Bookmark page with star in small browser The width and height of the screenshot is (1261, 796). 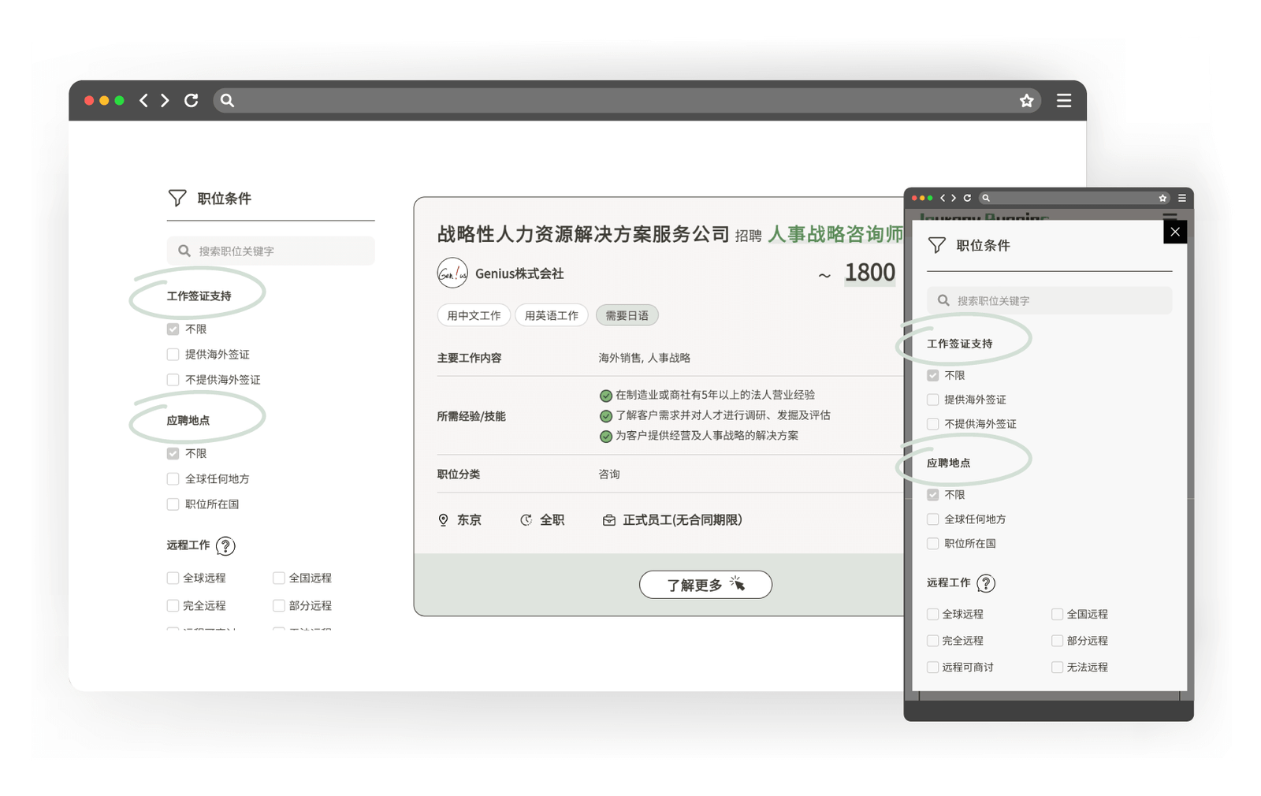(1162, 198)
